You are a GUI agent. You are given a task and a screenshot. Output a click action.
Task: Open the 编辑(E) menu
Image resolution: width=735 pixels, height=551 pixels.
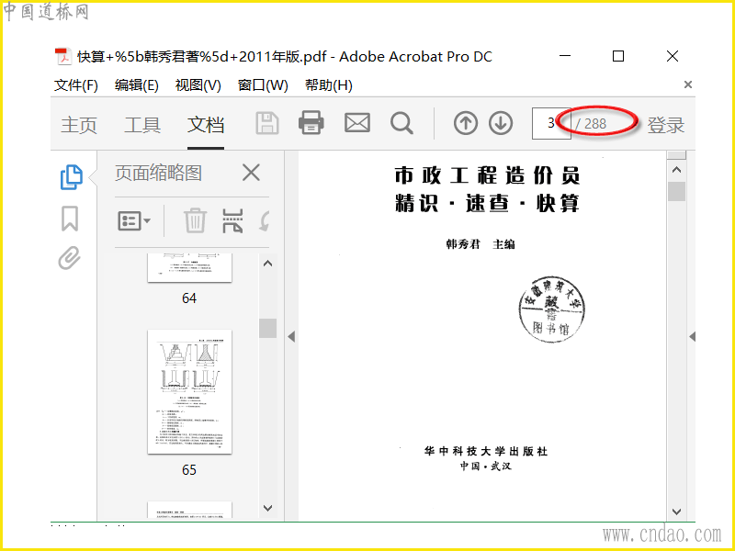coord(136,85)
